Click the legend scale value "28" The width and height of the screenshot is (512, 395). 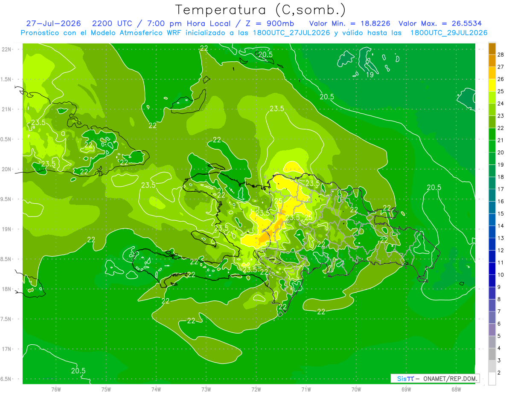point(501,55)
